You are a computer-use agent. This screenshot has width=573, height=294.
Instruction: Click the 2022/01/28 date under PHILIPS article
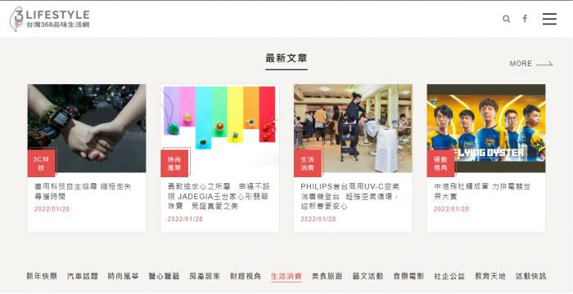pyautogui.click(x=318, y=219)
